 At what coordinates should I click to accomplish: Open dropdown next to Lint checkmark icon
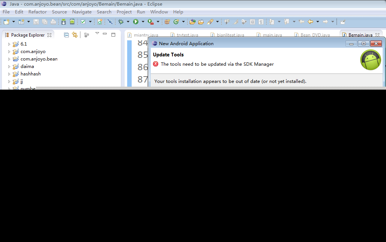click(91, 22)
